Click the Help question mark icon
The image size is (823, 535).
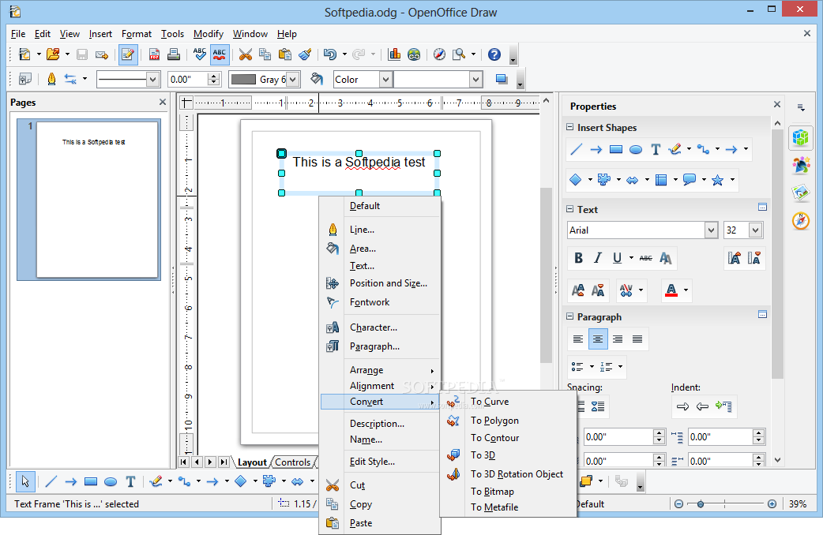[x=494, y=54]
